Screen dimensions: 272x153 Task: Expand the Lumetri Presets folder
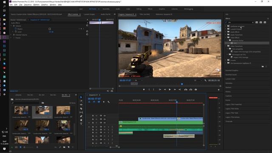pyautogui.click(x=226, y=29)
